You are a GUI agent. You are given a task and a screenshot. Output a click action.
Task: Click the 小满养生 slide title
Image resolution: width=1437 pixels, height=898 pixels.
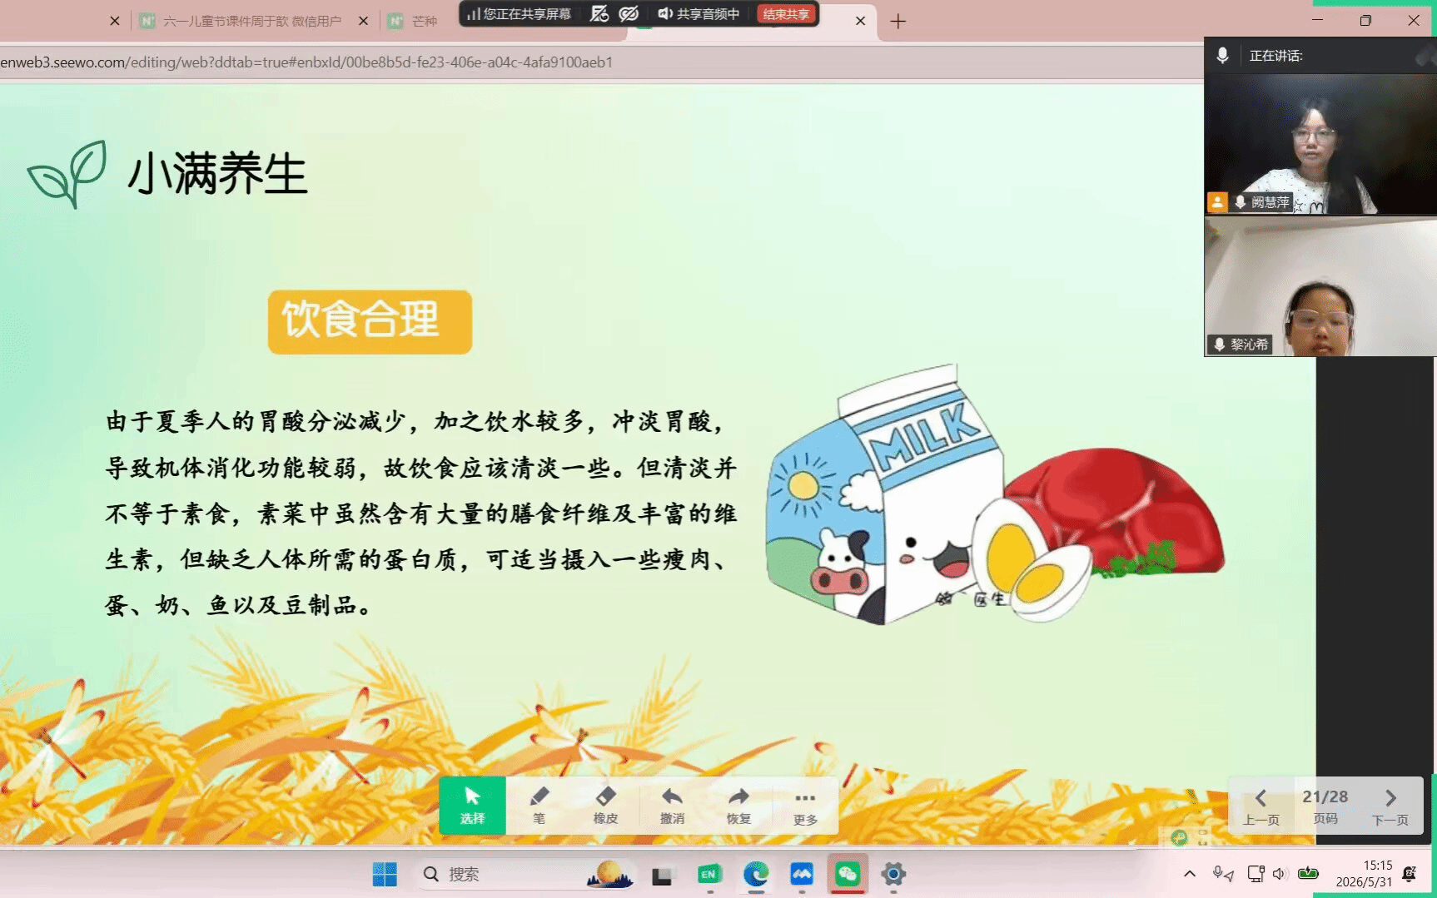coord(217,174)
